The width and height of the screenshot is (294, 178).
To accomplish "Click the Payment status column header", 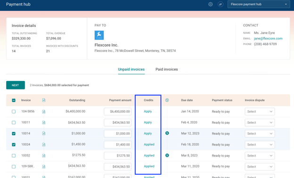I will point(222,100).
